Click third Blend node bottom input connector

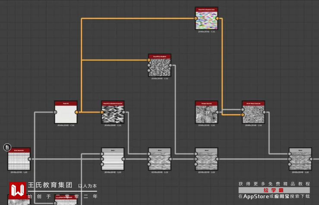click(196, 164)
